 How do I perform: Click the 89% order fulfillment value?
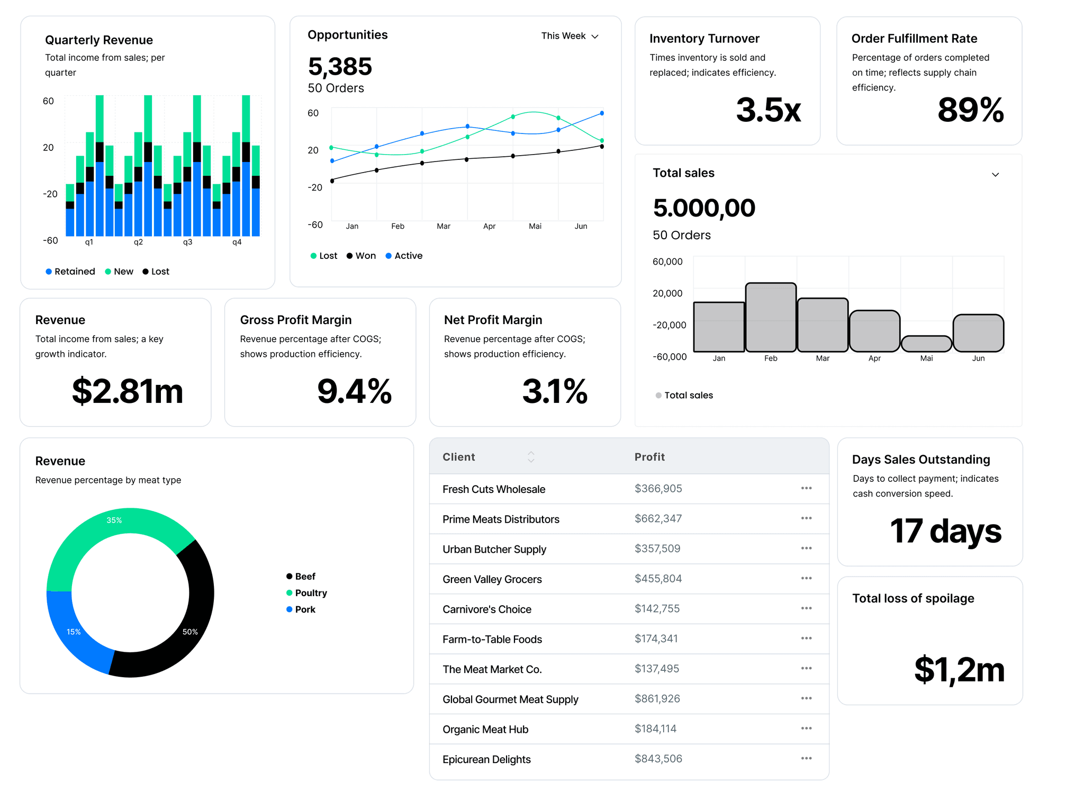971,110
